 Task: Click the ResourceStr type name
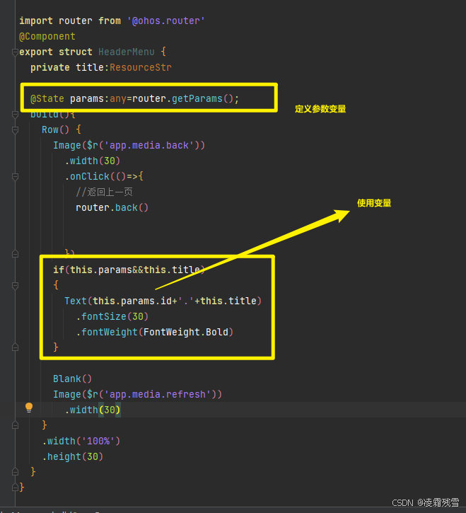click(140, 67)
